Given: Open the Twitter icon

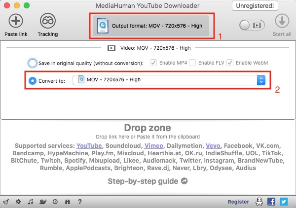Looking at the screenshot, I should (x=284, y=202).
